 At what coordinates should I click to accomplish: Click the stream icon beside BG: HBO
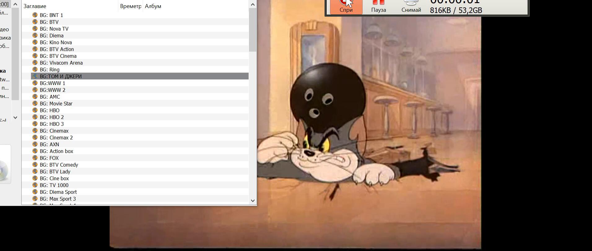(x=35, y=110)
